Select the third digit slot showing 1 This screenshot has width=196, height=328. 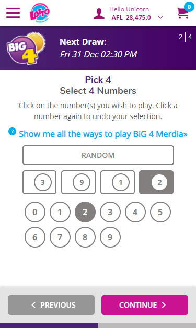tap(118, 182)
